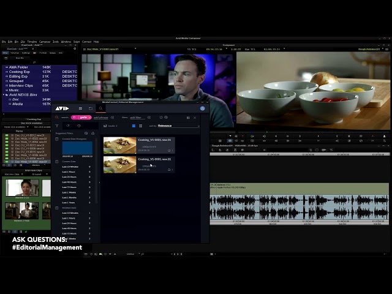Click Play button in Composer toolbar
This screenshot has height=294, width=392.
pyautogui.click(x=318, y=136)
